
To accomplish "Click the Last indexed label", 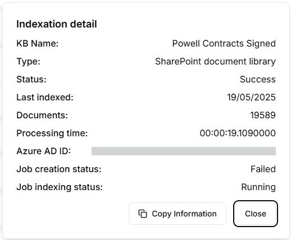I will coord(45,97).
